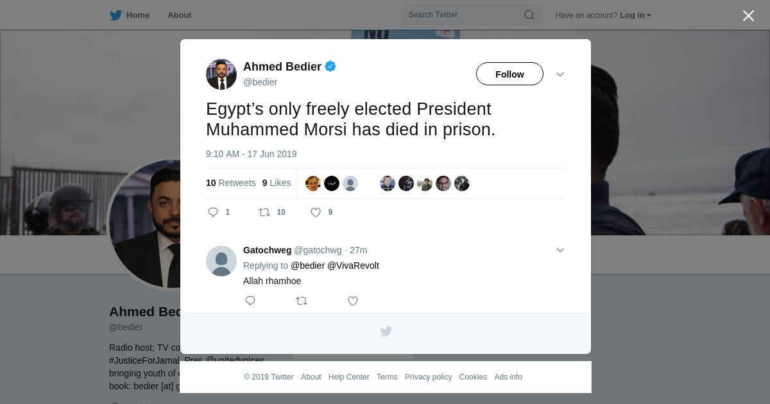Open Ahmed Bedier's avatar in tweet header

(221, 74)
